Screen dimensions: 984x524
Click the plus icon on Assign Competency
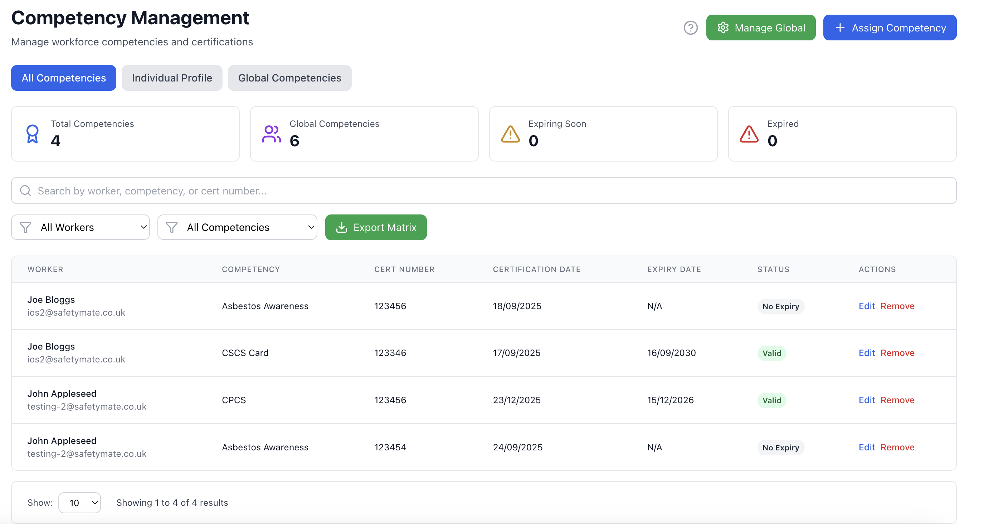pos(839,28)
